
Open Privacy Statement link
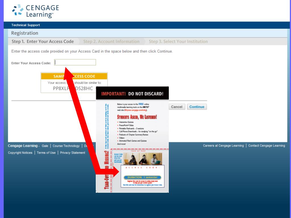pyautogui.click(x=72, y=153)
